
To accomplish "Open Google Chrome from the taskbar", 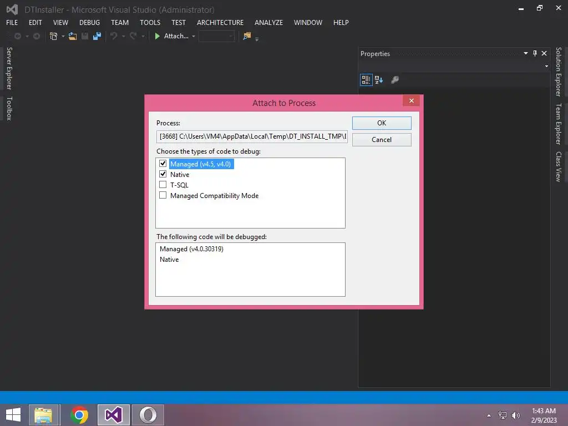I will pyautogui.click(x=79, y=415).
